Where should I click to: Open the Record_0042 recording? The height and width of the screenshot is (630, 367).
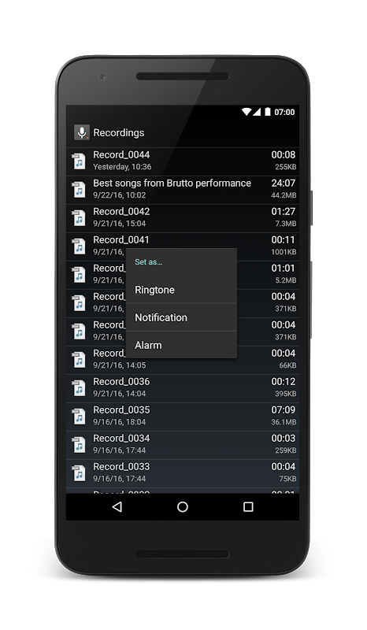pos(183,218)
